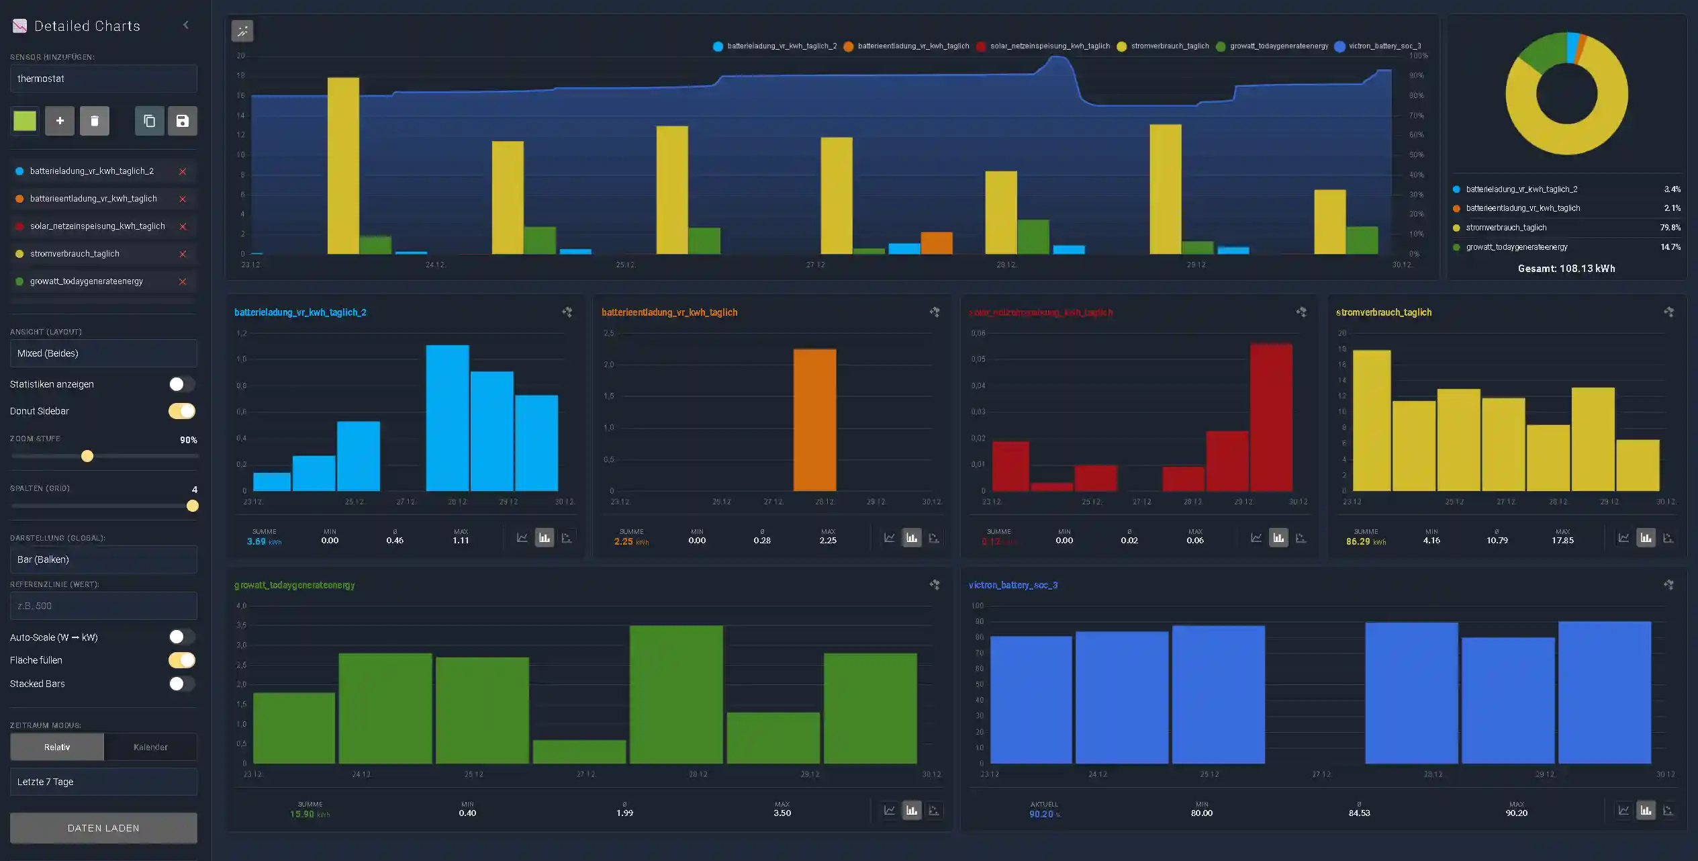Remove solar_netzeinspeisung_kwh_taglich sensor from list

click(183, 227)
